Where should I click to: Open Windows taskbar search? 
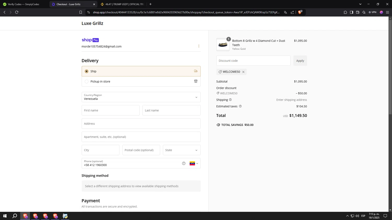[15, 216]
